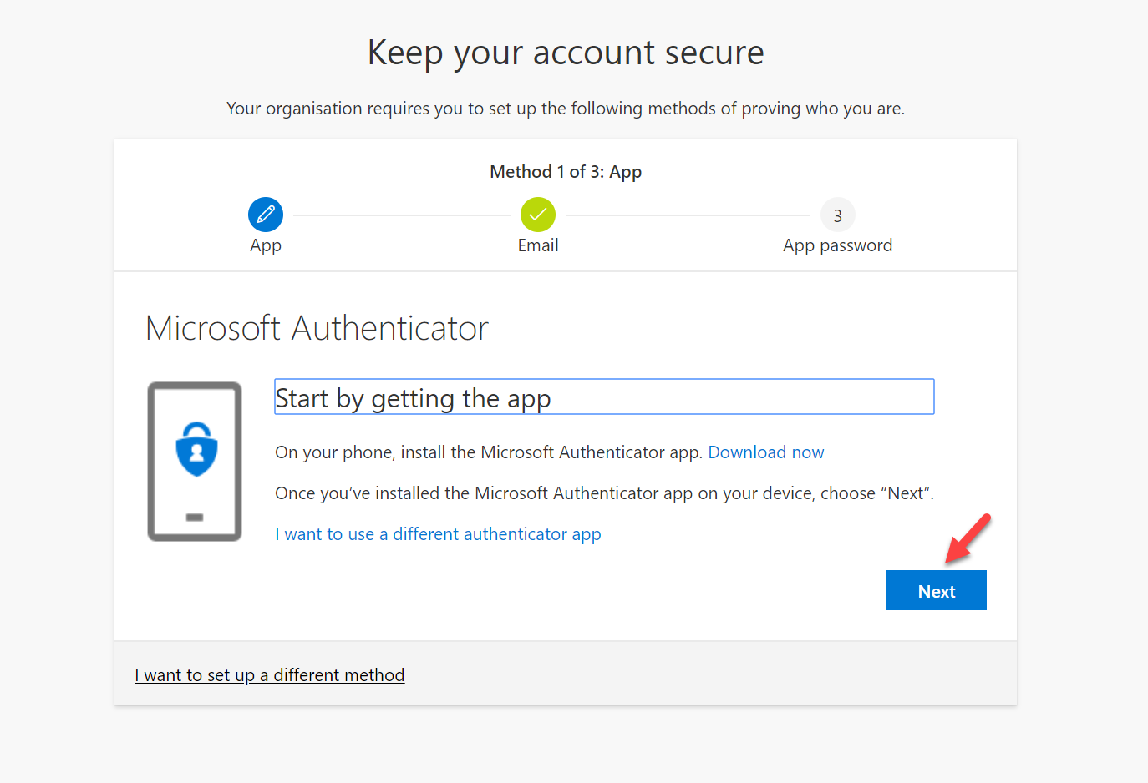Click the phone with lock shield illustration
The image size is (1148, 783).
[x=195, y=462]
